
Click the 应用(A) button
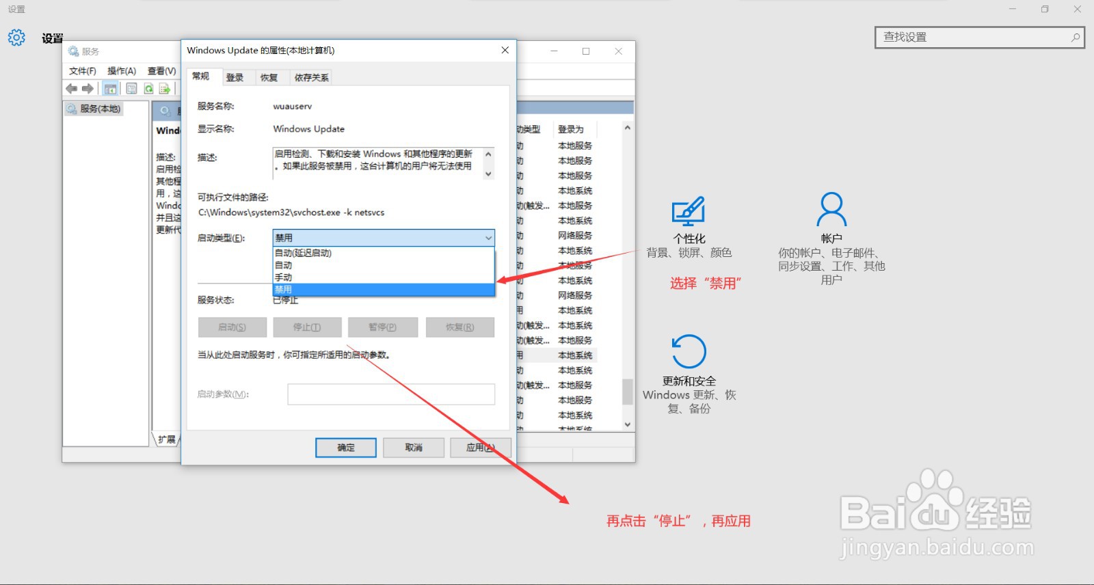pyautogui.click(x=480, y=448)
